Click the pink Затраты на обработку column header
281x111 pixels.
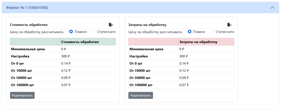pyautogui.click(x=206, y=42)
